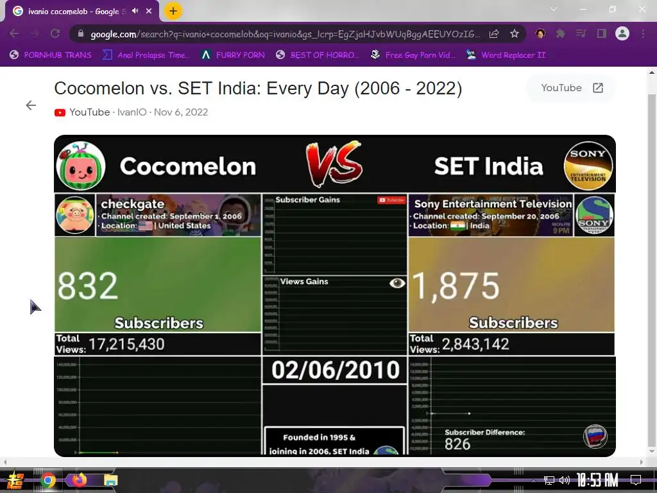Open the notification center icon
The width and height of the screenshot is (657, 493).
[x=636, y=480]
